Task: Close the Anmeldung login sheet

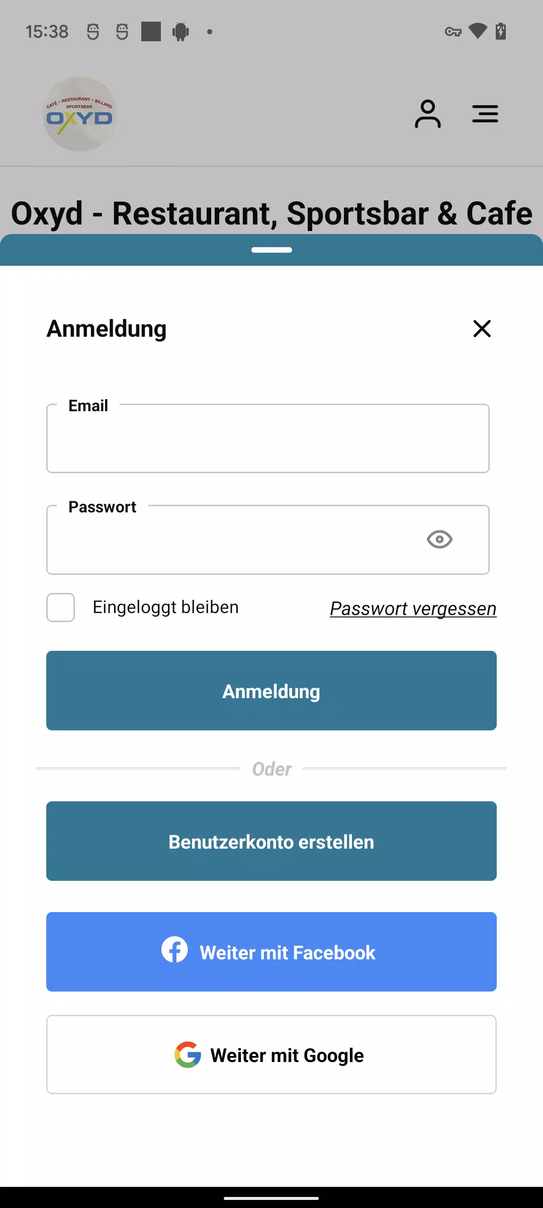Action: point(482,329)
